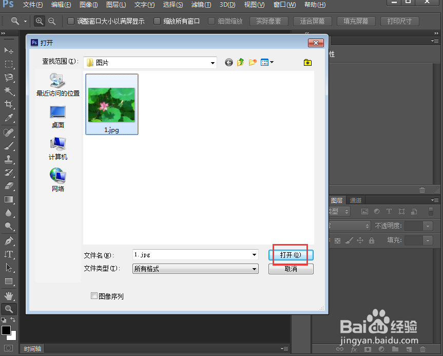
Task: Select the Clone Stamp tool
Action: point(9,159)
